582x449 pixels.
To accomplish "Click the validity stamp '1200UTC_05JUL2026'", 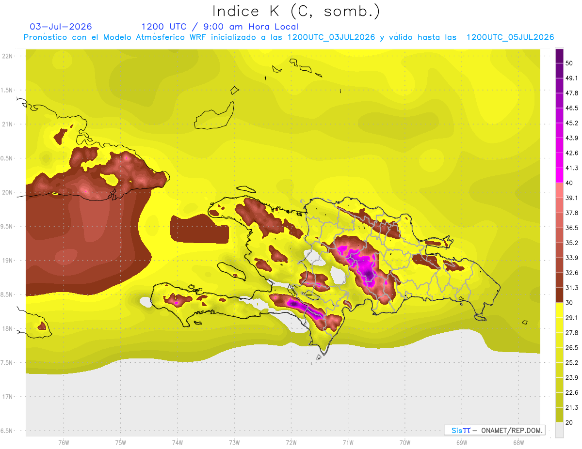I will click(510, 37).
